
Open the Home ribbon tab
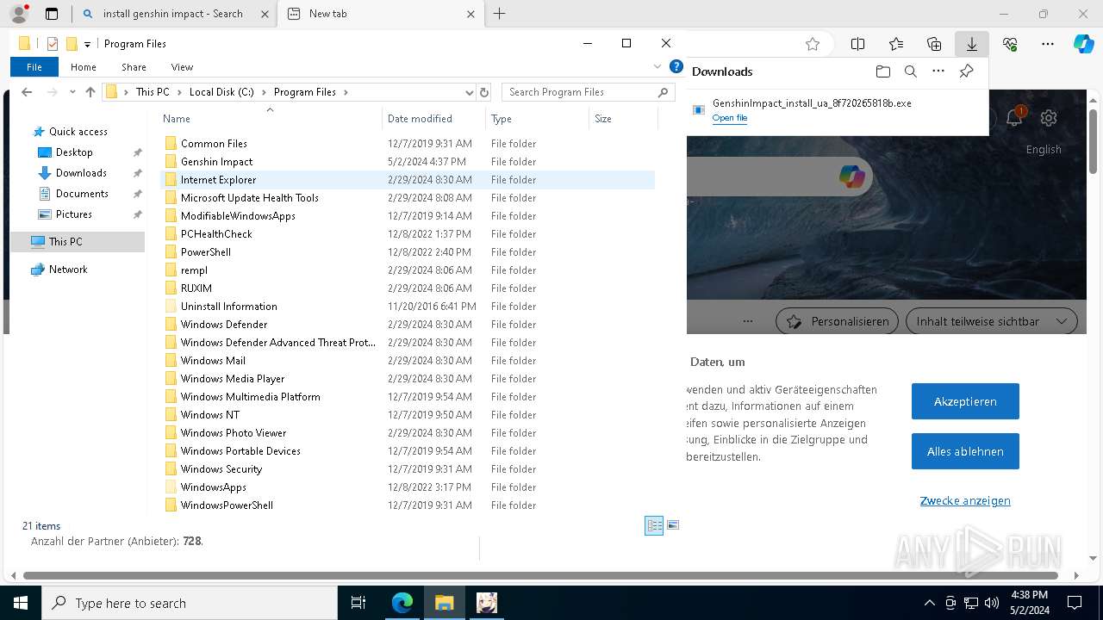coord(84,67)
